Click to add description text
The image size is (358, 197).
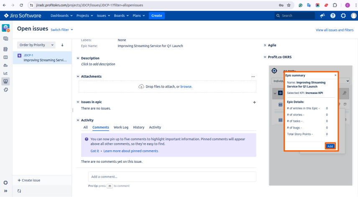(98, 64)
